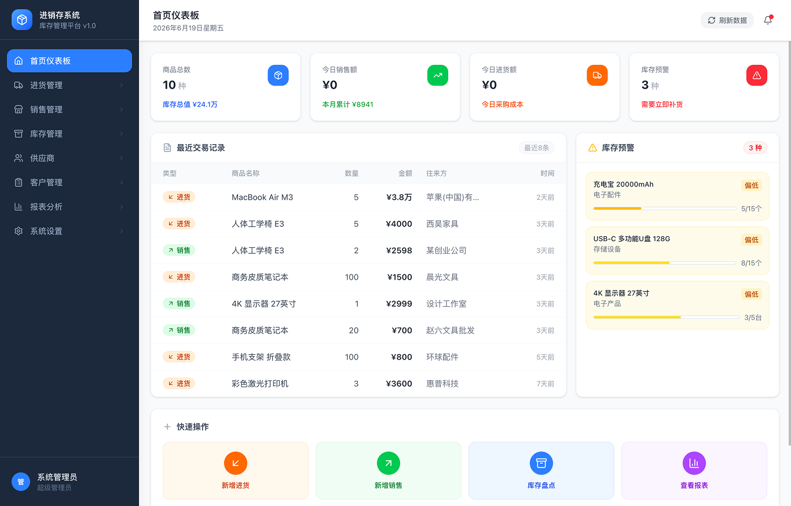The height and width of the screenshot is (506, 791).
Task: Click the 刷新数据 refresh button
Action: click(727, 20)
